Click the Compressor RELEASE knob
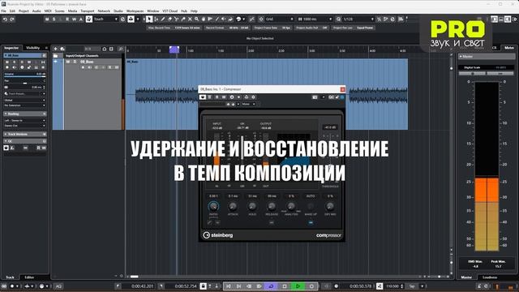519x292 pixels. tap(272, 207)
